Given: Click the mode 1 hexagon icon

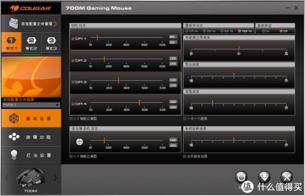Looking at the screenshot, I should pos(11,40).
